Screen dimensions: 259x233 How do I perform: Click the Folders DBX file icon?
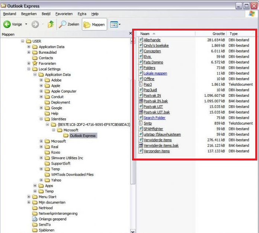(141, 68)
